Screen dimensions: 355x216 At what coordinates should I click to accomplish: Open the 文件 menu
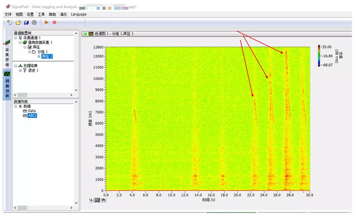tap(8, 14)
